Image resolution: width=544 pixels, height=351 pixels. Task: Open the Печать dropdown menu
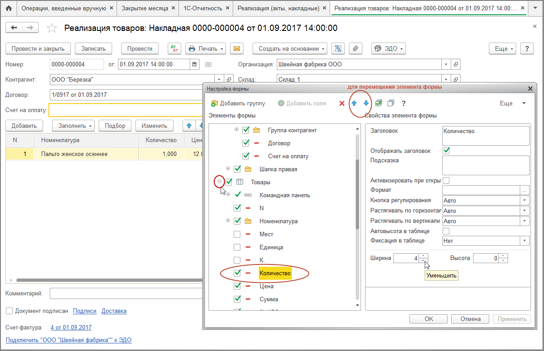point(206,48)
